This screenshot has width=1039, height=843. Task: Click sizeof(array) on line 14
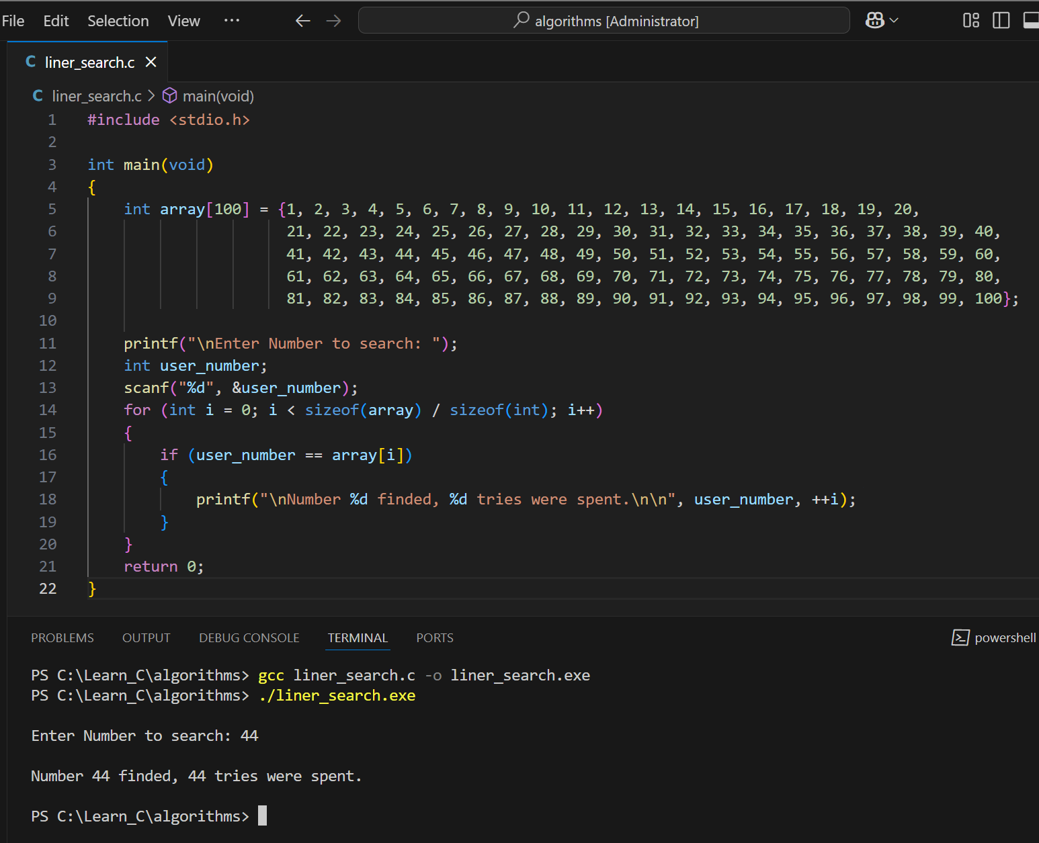363,410
